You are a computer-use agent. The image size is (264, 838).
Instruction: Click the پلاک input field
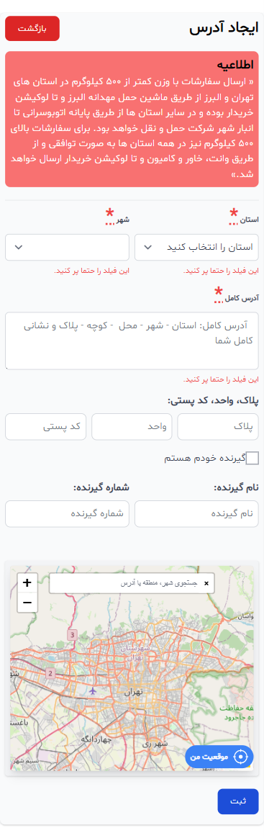coord(218,426)
